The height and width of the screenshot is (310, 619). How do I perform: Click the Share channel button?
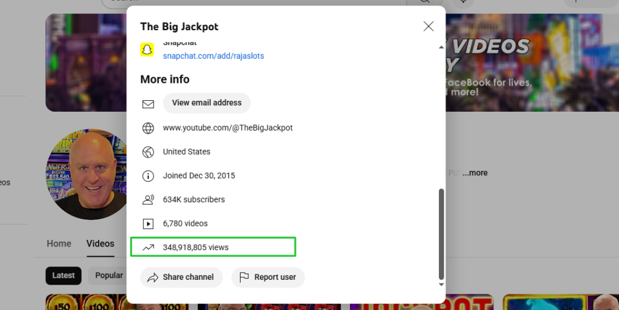[181, 277]
